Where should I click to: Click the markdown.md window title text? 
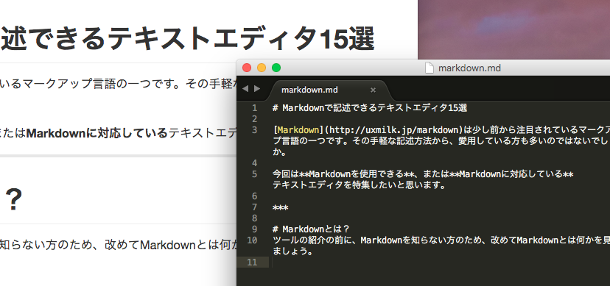pos(469,68)
